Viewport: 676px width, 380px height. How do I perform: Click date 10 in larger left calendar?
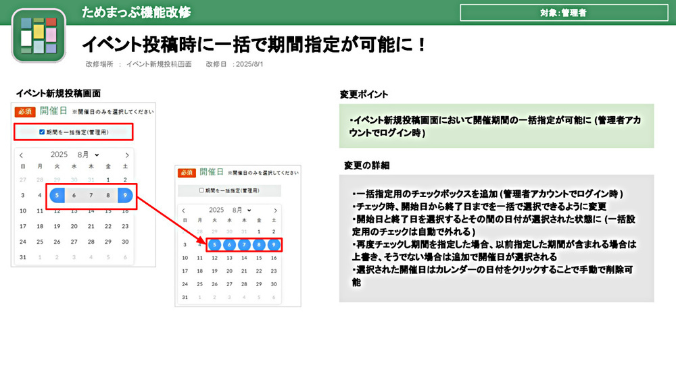pos(23,211)
